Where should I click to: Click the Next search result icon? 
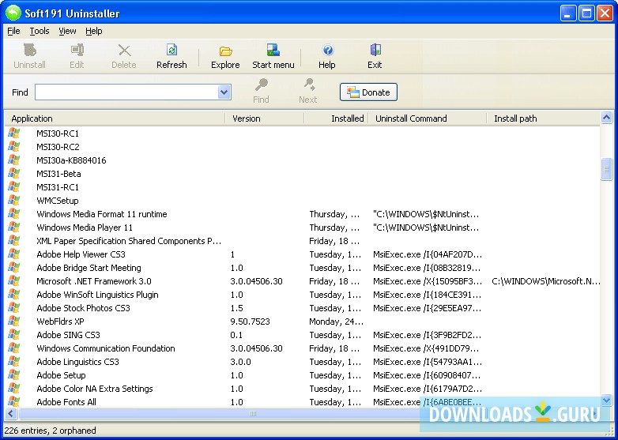[x=309, y=85]
